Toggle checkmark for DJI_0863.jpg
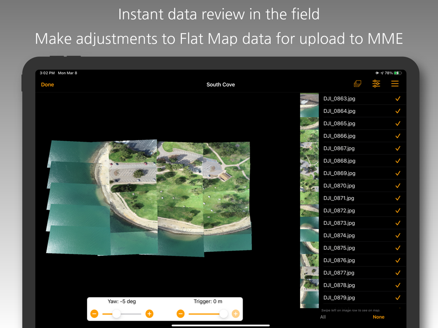The height and width of the screenshot is (328, 438). click(398, 98)
